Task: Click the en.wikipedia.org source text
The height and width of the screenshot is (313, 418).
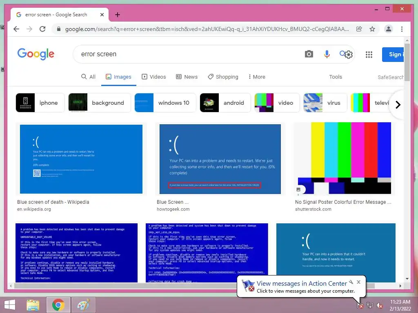Action: (x=34, y=209)
